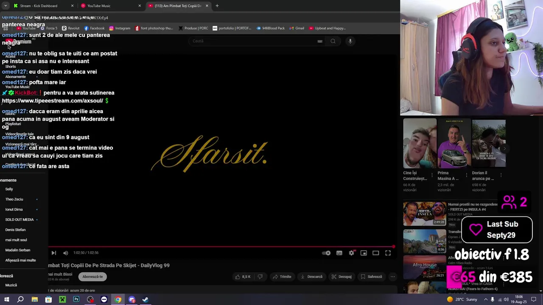Expand the tab search dropdown
543x305 pixels.
pos(6,6)
